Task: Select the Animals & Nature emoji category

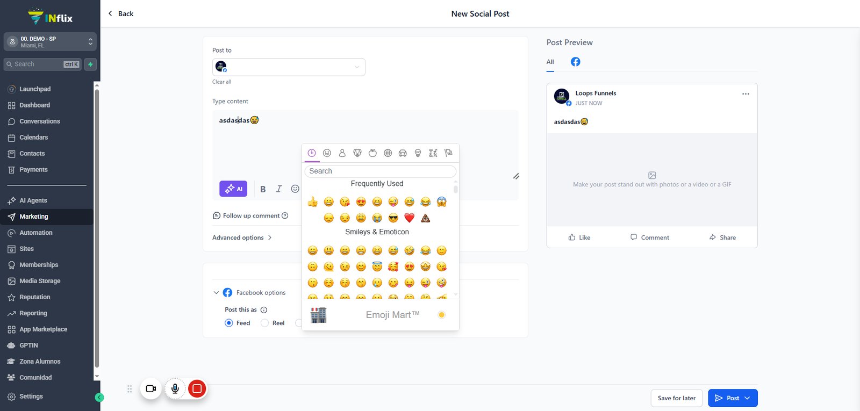Action: click(x=357, y=153)
